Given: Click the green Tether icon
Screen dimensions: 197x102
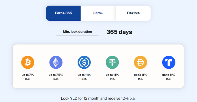Looking at the screenshot, I should [x=112, y=62].
